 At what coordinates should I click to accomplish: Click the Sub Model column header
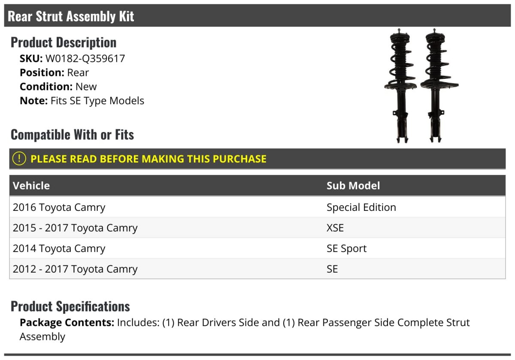[353, 186]
